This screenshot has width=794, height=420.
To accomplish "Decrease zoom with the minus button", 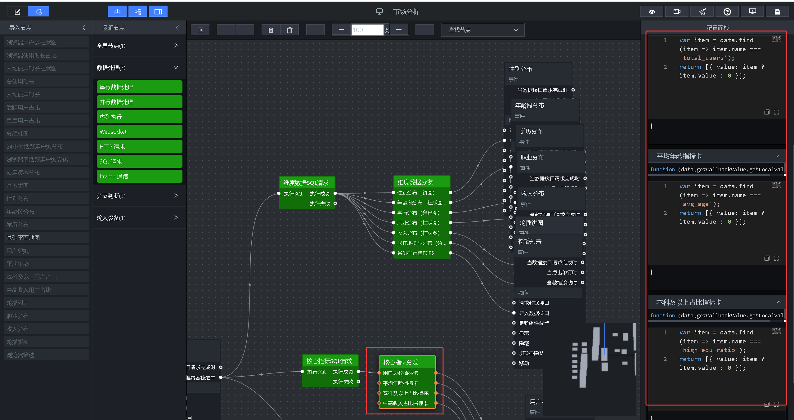I will point(341,30).
